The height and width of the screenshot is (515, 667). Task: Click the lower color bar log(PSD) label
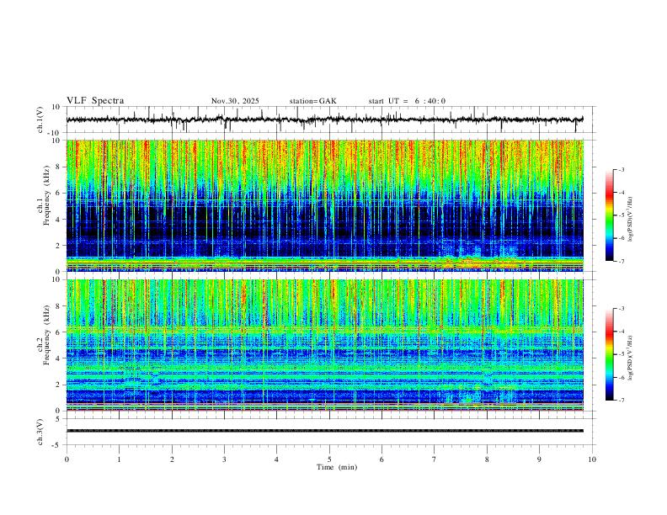631,358
